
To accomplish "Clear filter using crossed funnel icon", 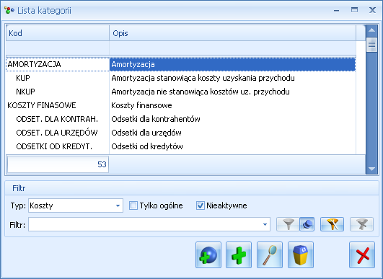I will coord(362,224).
